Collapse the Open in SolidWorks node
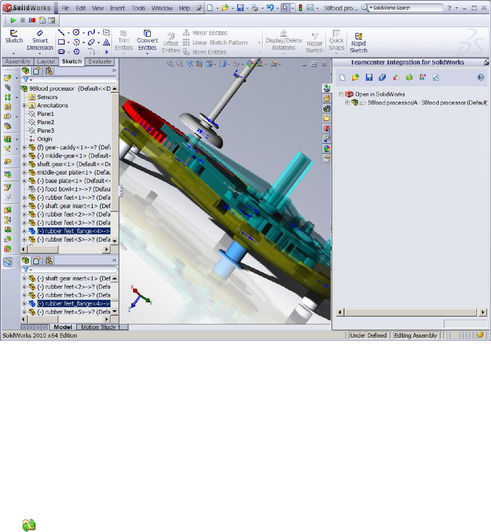Image resolution: width=491 pixels, height=532 pixels. point(341,94)
